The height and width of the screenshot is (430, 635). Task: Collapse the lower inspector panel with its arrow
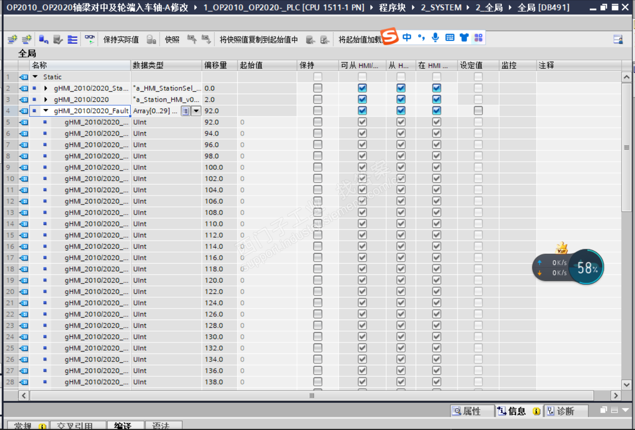tap(625, 410)
